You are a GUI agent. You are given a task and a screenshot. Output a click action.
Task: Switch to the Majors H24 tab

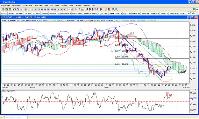[174, 13]
